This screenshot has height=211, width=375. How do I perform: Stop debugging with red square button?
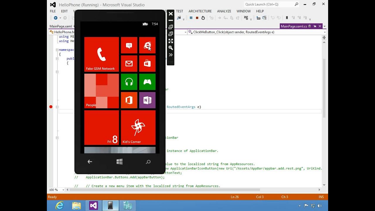pos(197,18)
